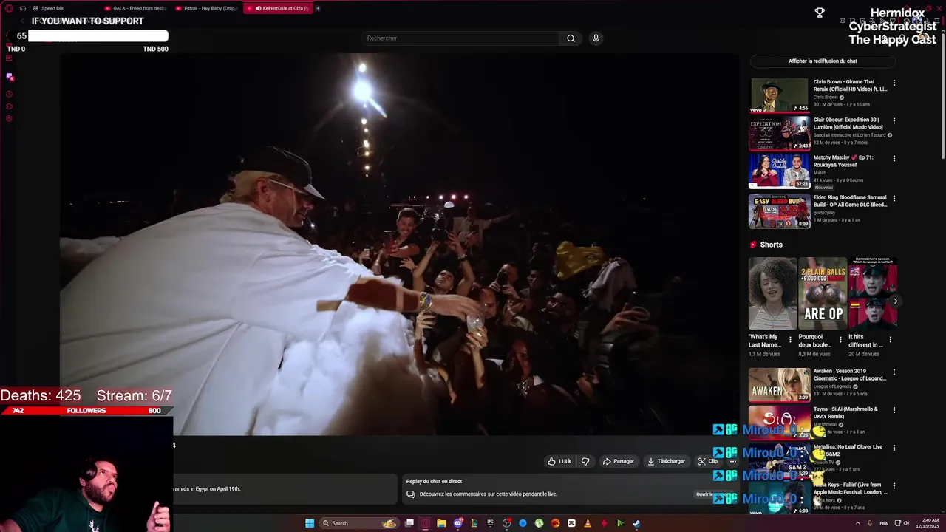Open the trophy icon at top right
The width and height of the screenshot is (946, 532).
(x=820, y=13)
